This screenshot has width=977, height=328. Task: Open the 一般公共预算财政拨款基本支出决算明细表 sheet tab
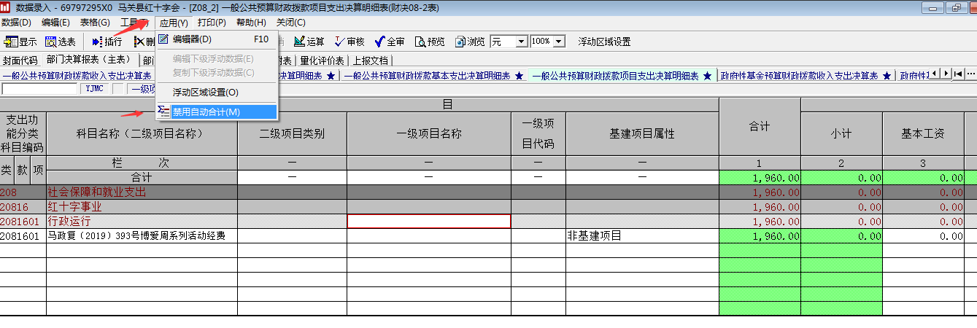433,75
